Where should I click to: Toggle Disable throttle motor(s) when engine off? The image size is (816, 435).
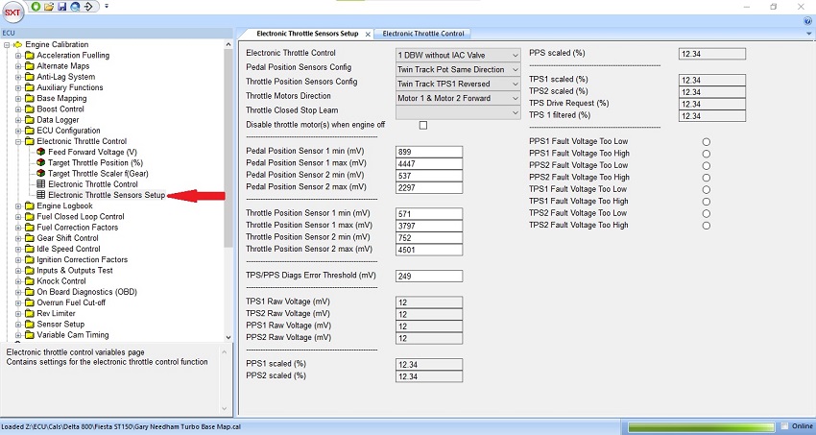(x=423, y=125)
